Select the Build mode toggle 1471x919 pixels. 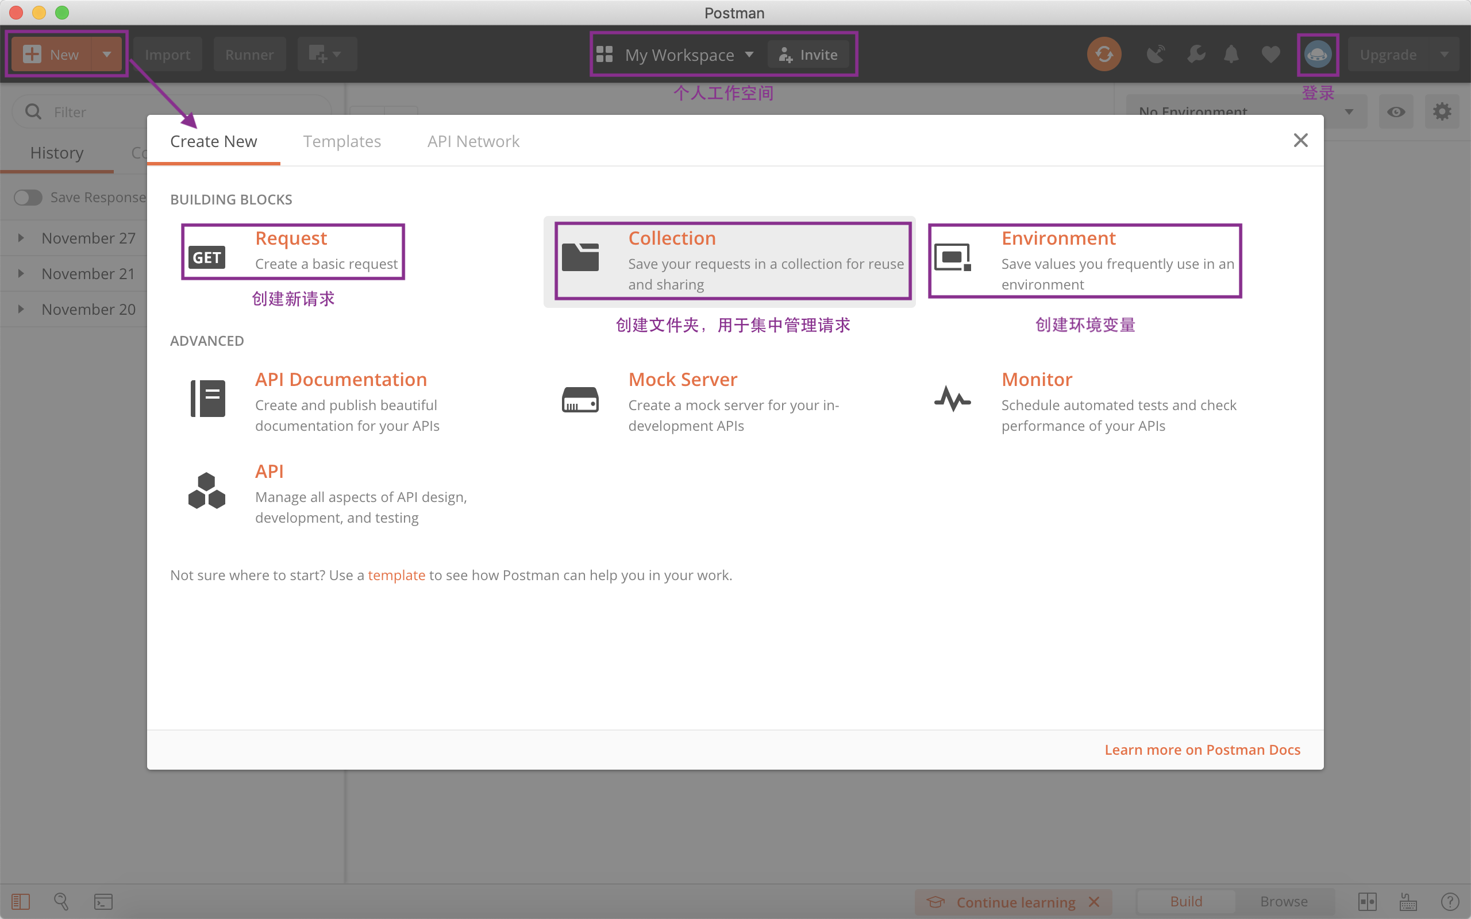point(1185,901)
